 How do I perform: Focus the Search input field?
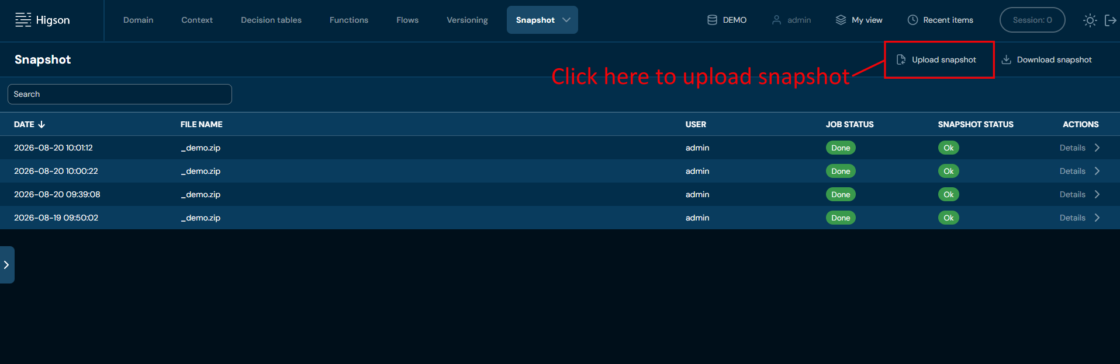tap(120, 94)
